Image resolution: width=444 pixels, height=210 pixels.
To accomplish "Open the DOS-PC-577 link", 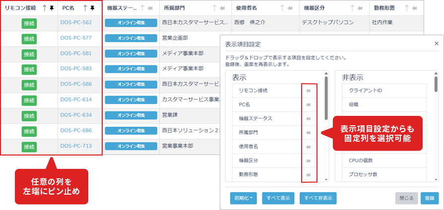I will [x=76, y=38].
